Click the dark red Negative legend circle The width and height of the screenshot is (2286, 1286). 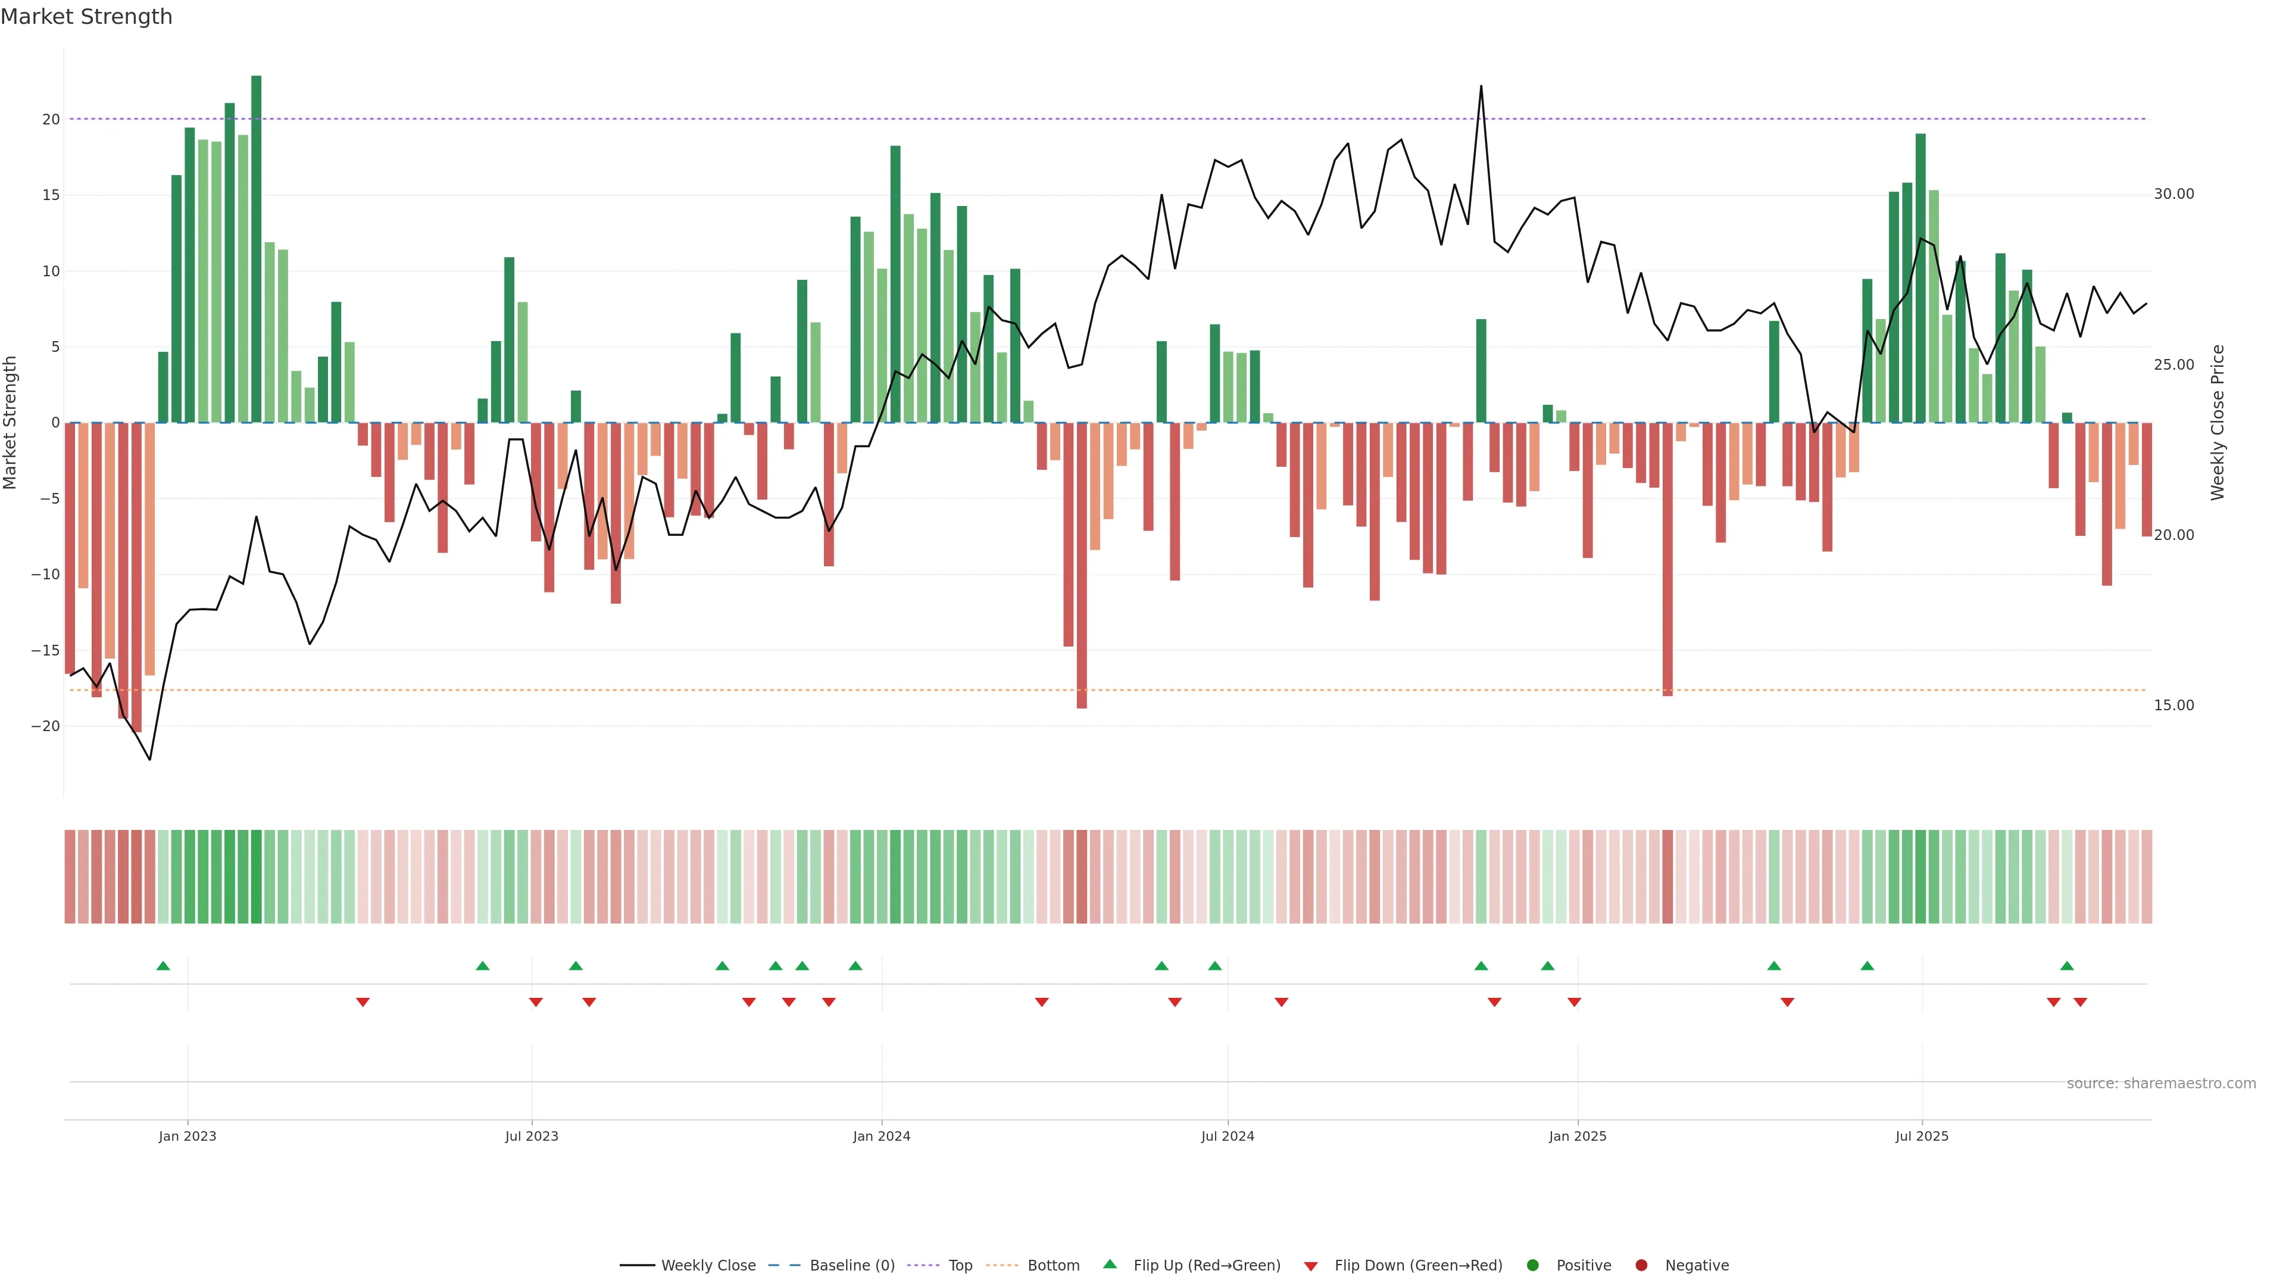(1641, 1265)
